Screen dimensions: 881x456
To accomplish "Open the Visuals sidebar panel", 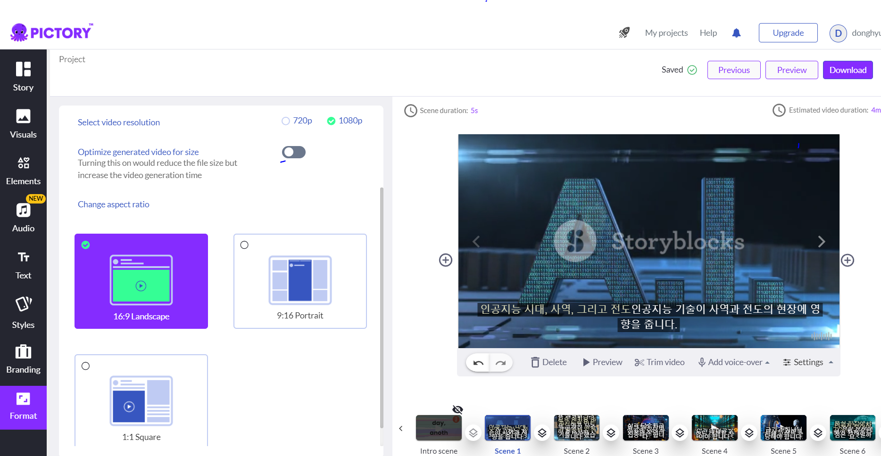I will (x=23, y=124).
